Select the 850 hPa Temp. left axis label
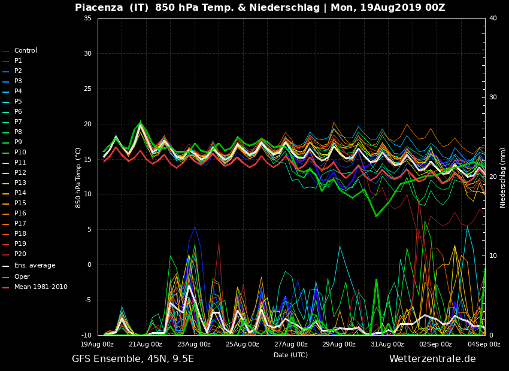509x371 pixels. coord(78,177)
